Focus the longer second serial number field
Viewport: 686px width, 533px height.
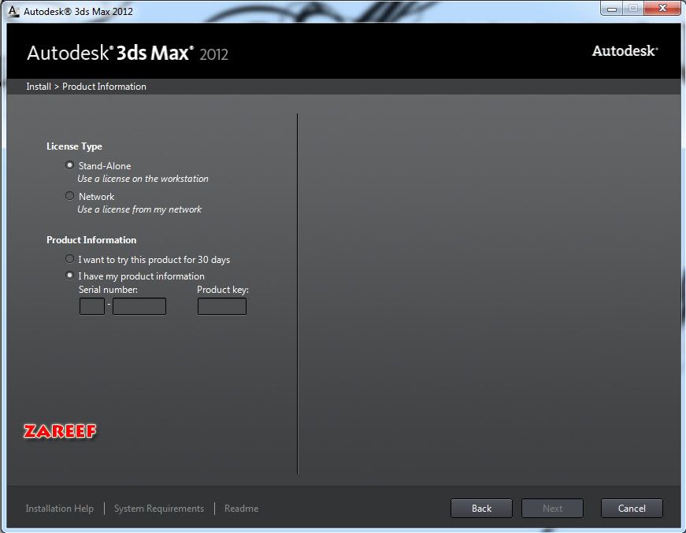pyautogui.click(x=139, y=306)
